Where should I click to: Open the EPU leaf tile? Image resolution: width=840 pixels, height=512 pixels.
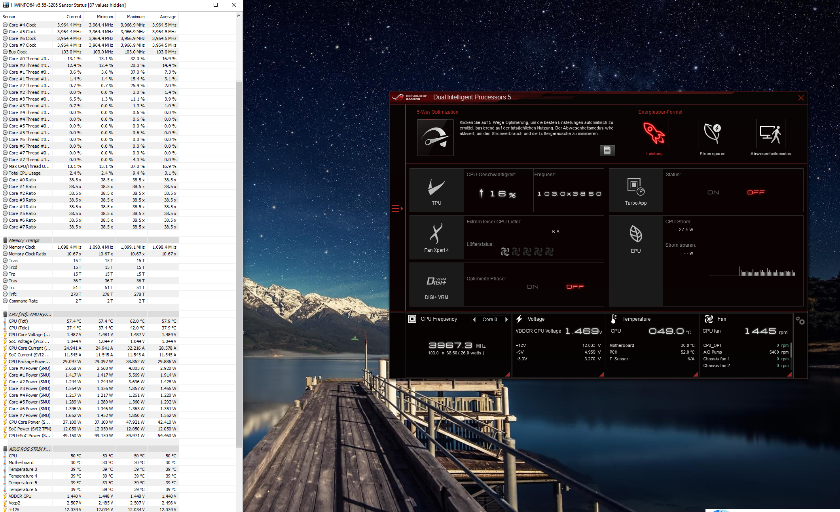[635, 238]
